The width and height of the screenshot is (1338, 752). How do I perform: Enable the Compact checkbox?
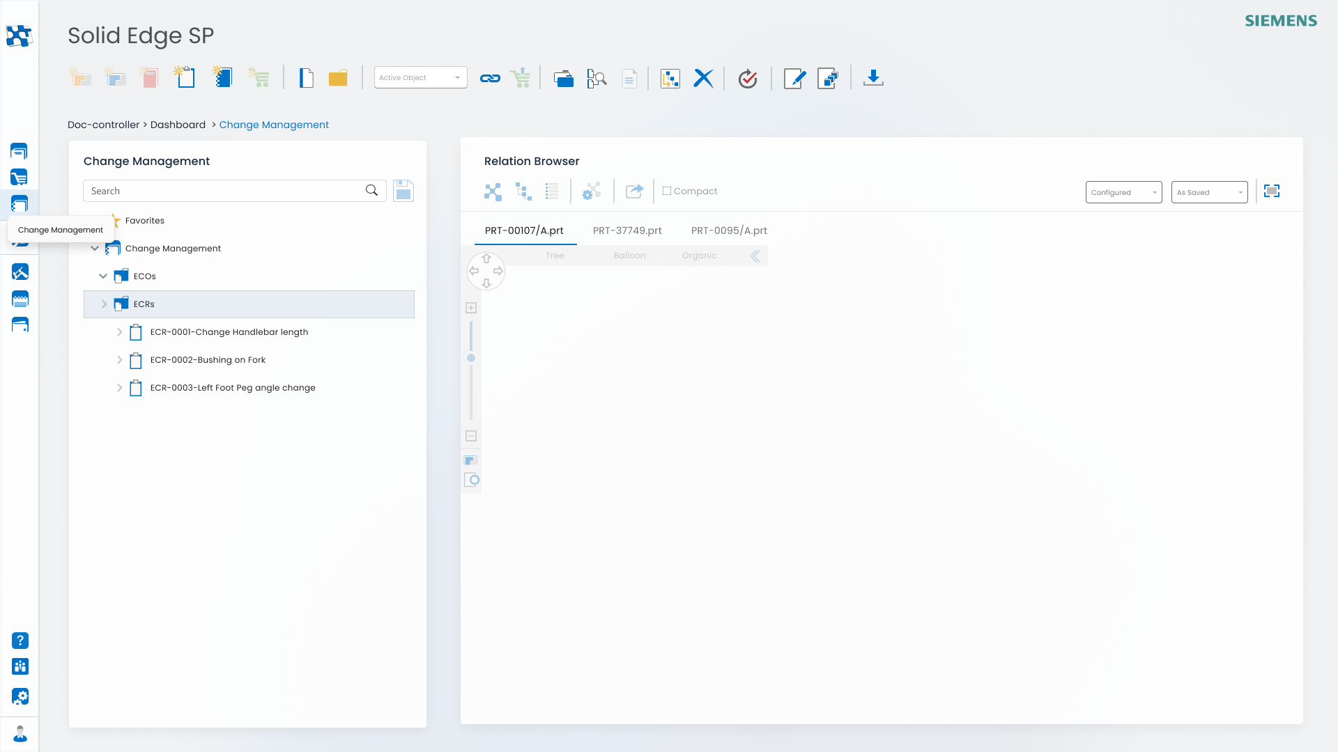(667, 191)
